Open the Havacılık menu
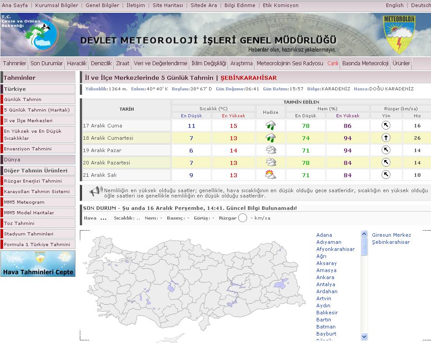Screen dimensions: 431x343 pos(77,63)
